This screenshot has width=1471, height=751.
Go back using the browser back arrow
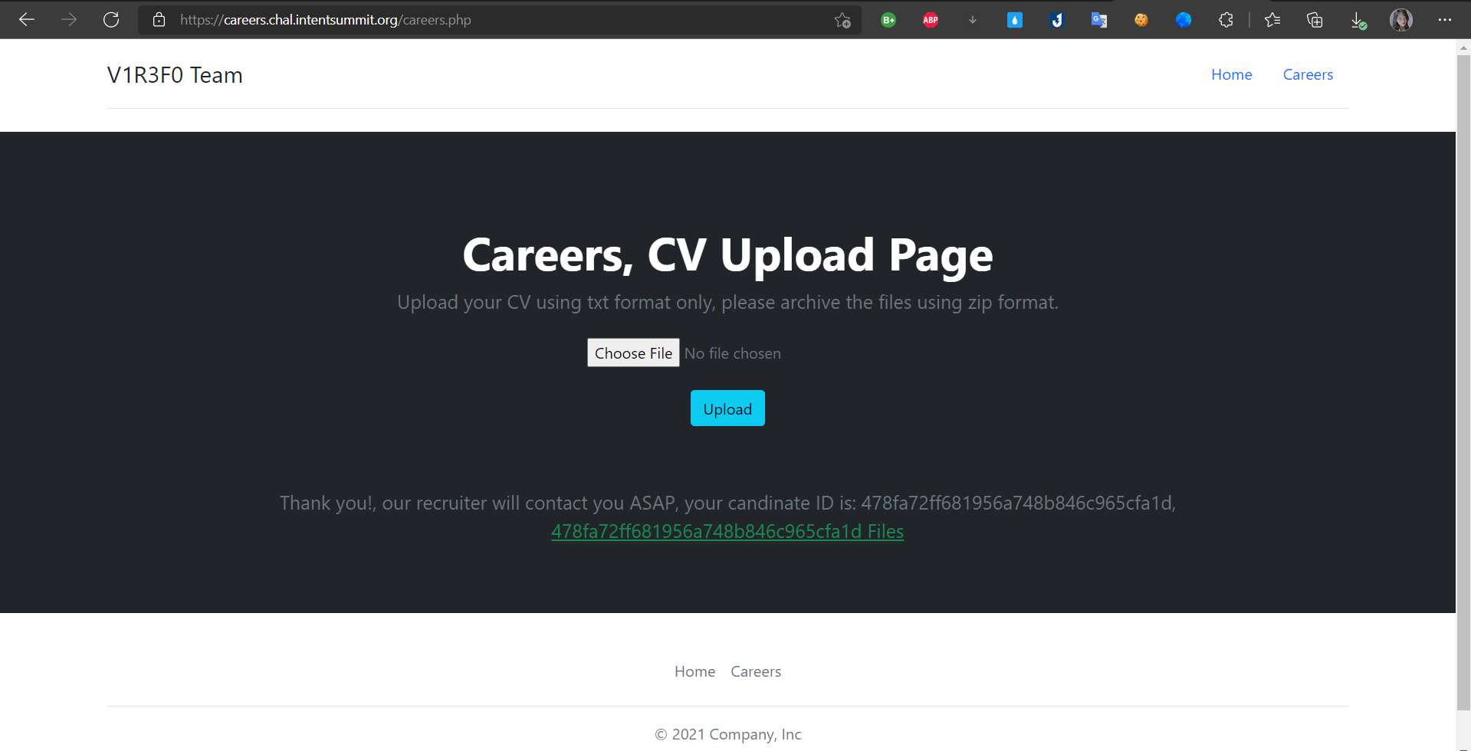tap(27, 20)
